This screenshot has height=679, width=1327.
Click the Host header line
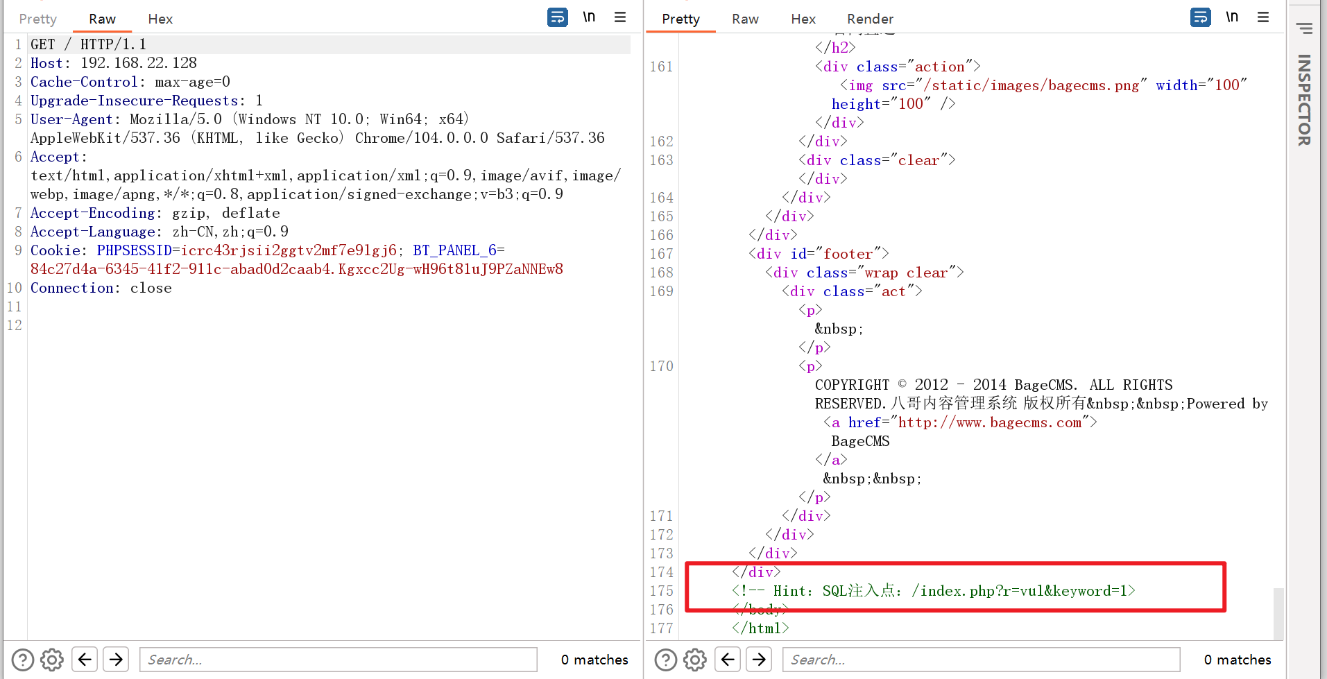114,63
